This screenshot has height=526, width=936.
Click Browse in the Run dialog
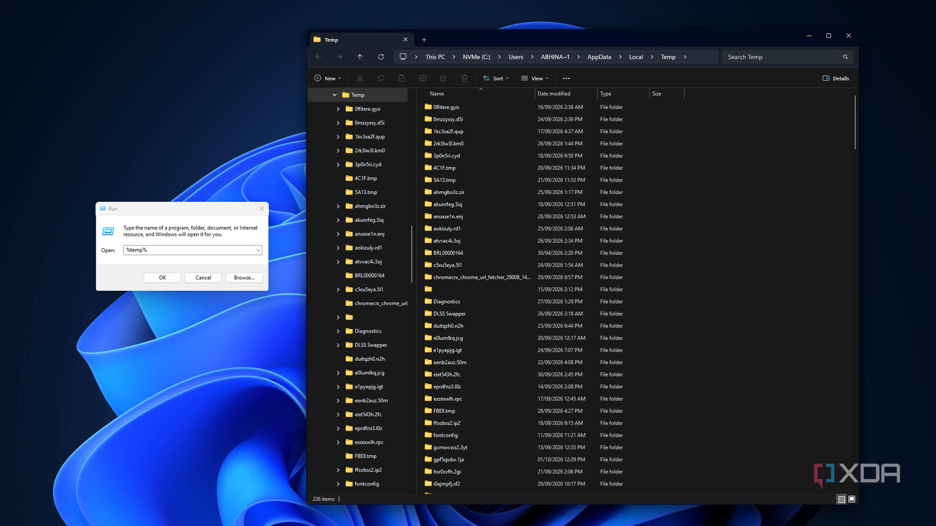244,278
